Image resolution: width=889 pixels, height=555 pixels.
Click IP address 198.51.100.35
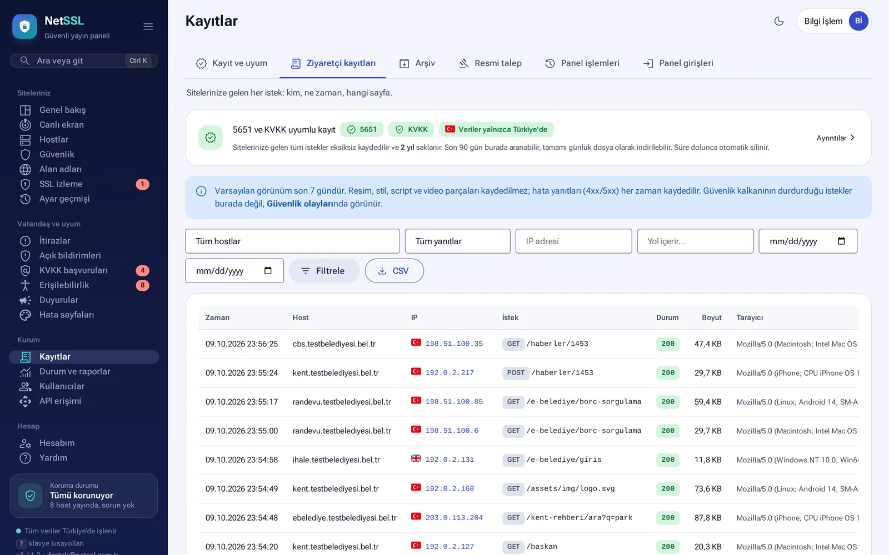pyautogui.click(x=454, y=344)
